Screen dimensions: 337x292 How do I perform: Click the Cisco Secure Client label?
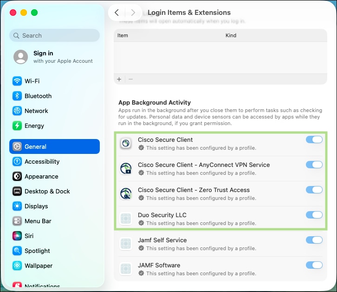(x=165, y=140)
